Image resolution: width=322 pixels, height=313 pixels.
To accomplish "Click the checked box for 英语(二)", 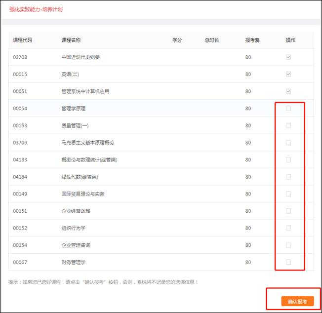I will 288,74.
